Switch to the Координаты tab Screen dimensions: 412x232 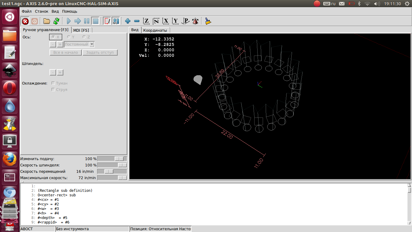pyautogui.click(x=155, y=30)
